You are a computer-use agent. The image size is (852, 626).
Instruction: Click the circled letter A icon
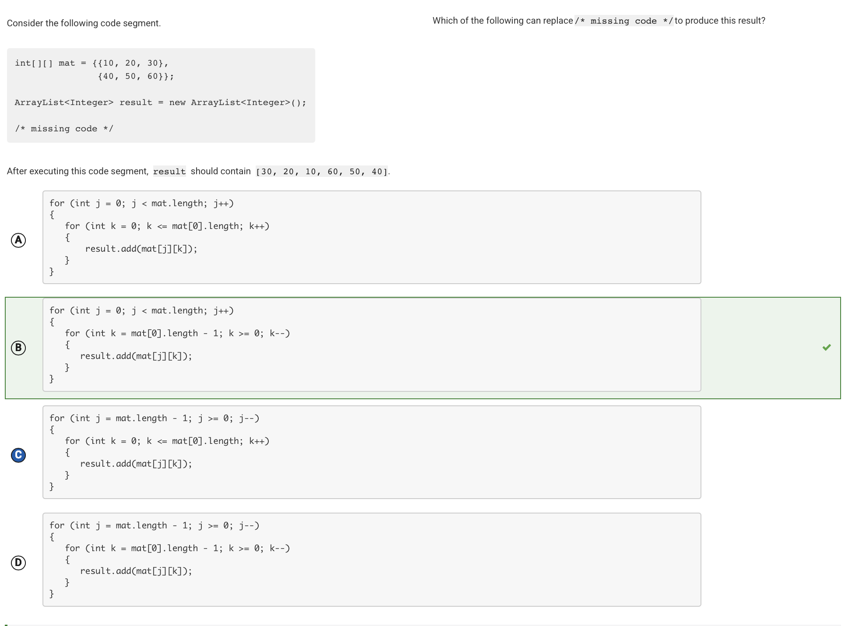[x=18, y=240]
